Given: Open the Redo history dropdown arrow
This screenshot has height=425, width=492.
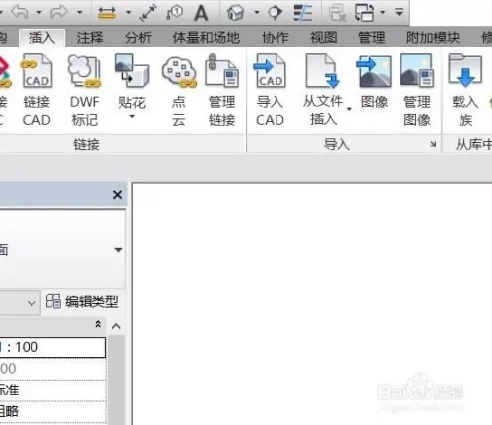Looking at the screenshot, I should pos(79,13).
